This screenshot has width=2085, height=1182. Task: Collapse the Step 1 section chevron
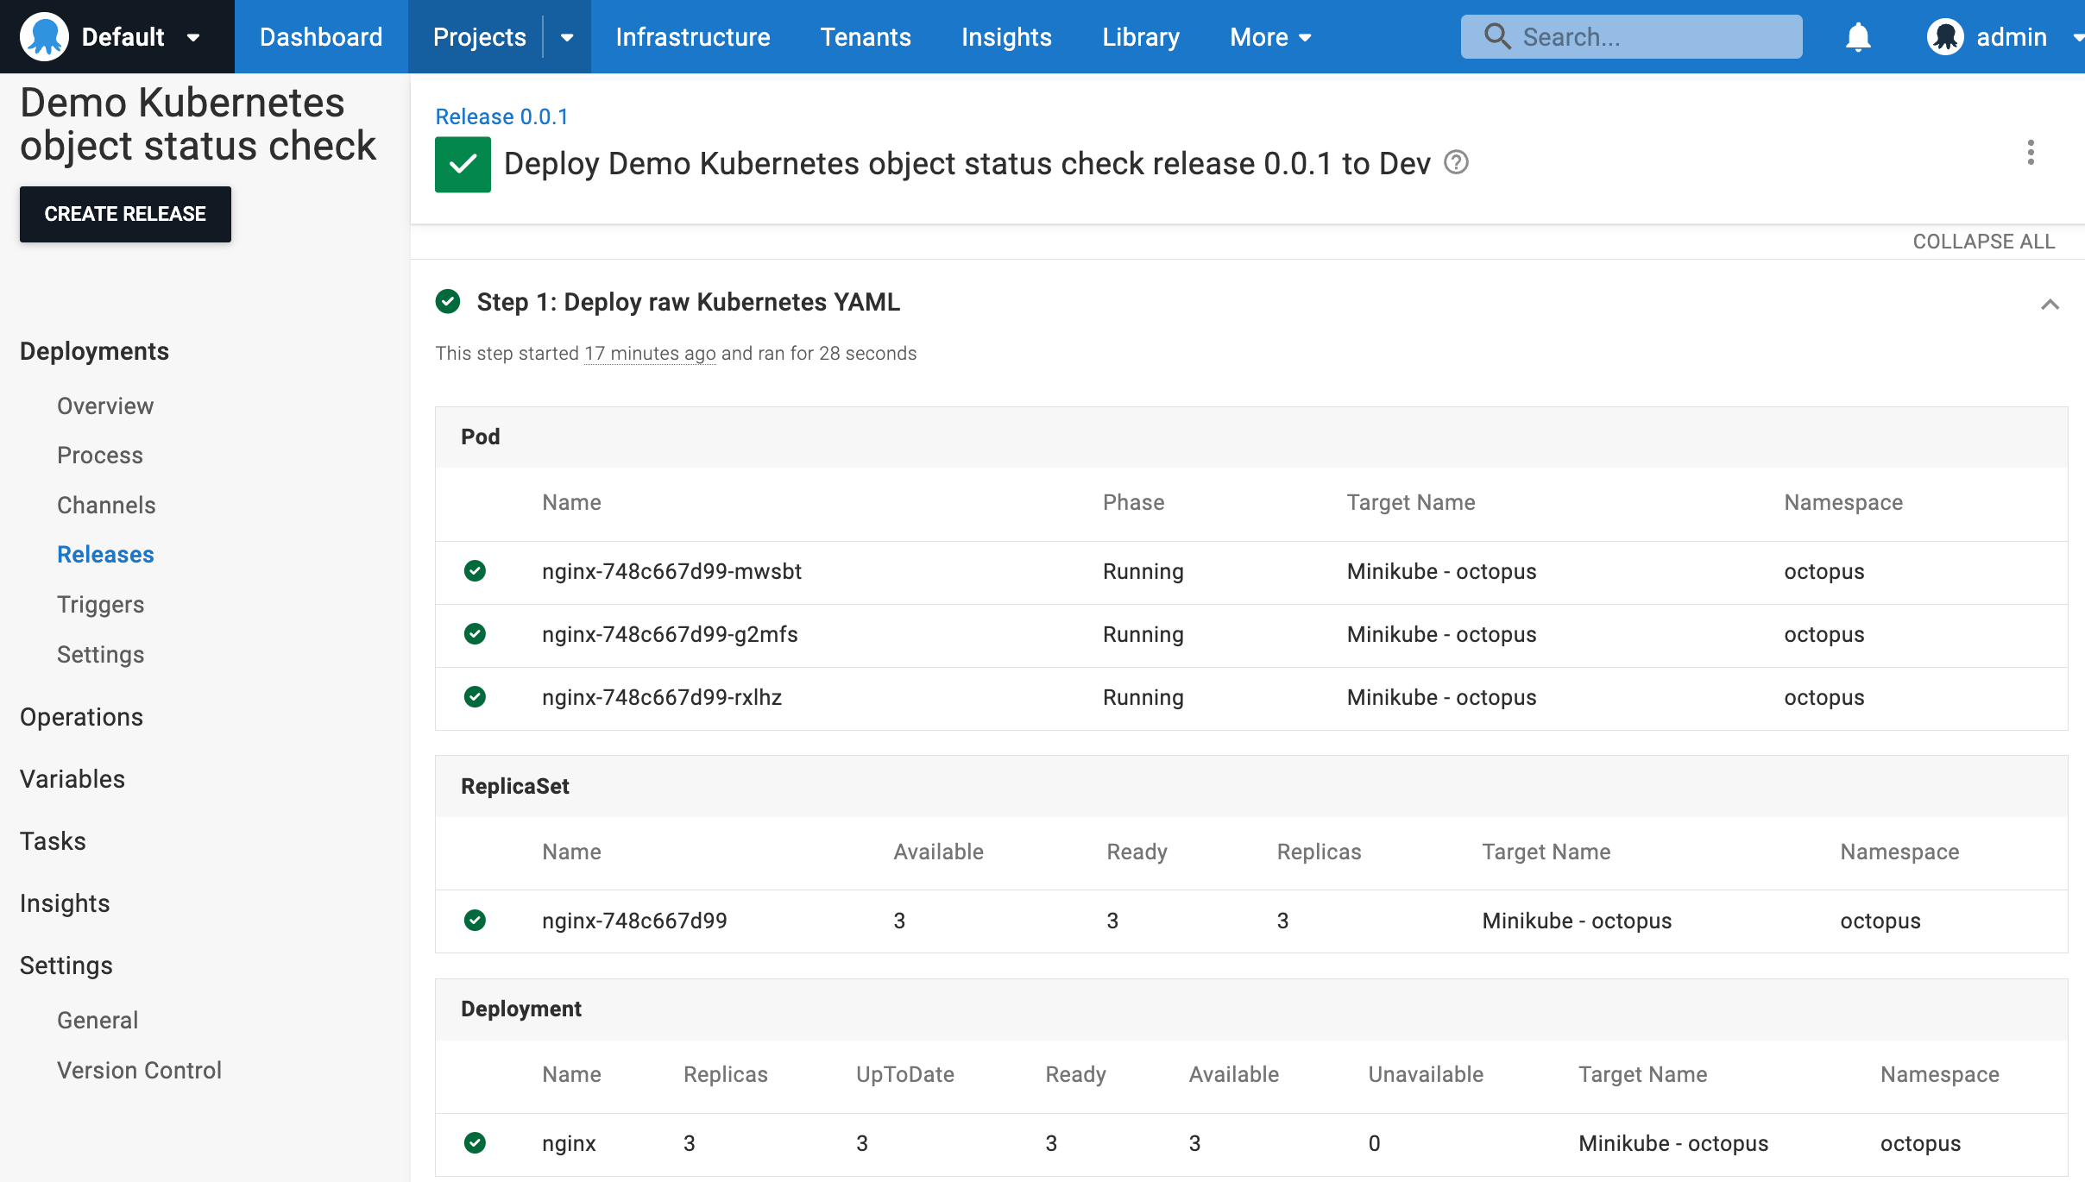click(2050, 304)
